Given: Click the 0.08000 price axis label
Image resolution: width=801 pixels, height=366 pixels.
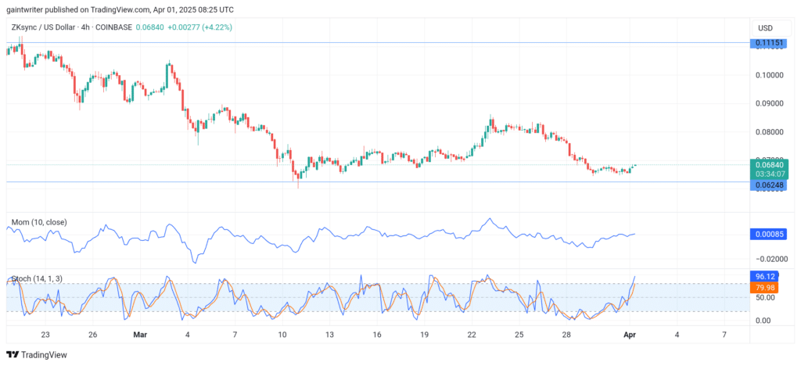Looking at the screenshot, I should coord(768,131).
